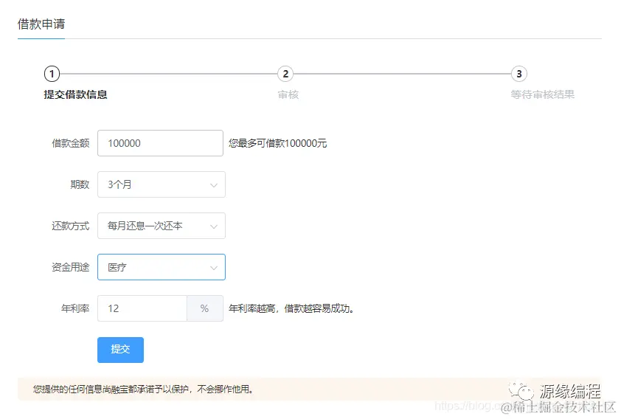Click step 3 circle 等待审核结果
Image resolution: width=621 pixels, height=419 pixels.
[519, 74]
